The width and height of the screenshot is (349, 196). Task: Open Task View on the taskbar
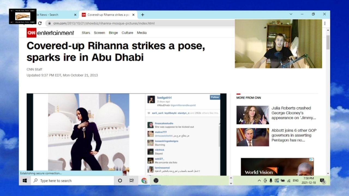click(x=132, y=180)
